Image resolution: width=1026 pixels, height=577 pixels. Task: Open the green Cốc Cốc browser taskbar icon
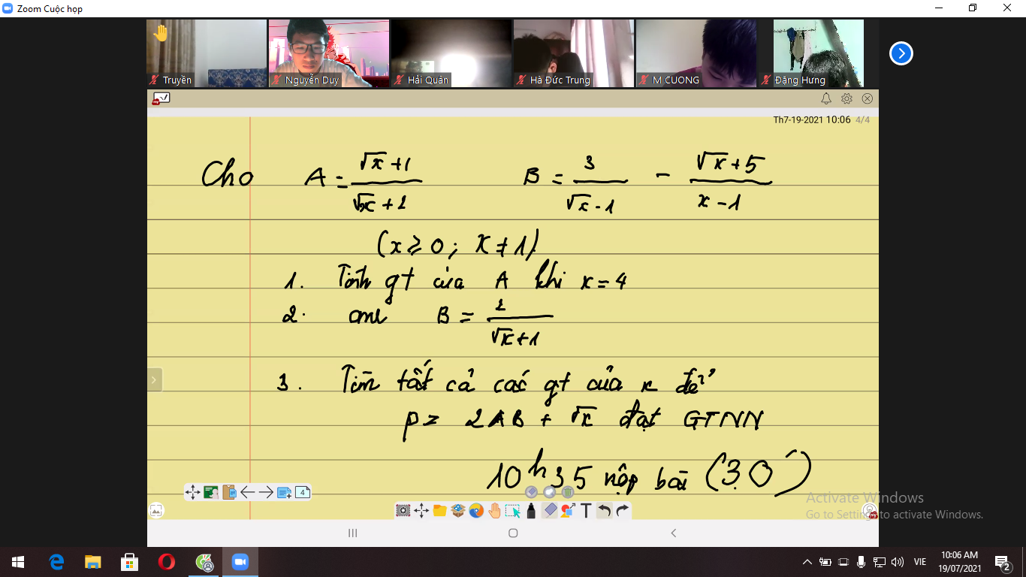click(x=204, y=562)
